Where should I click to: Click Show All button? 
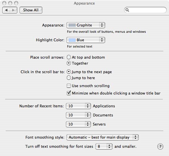tap(31, 10)
